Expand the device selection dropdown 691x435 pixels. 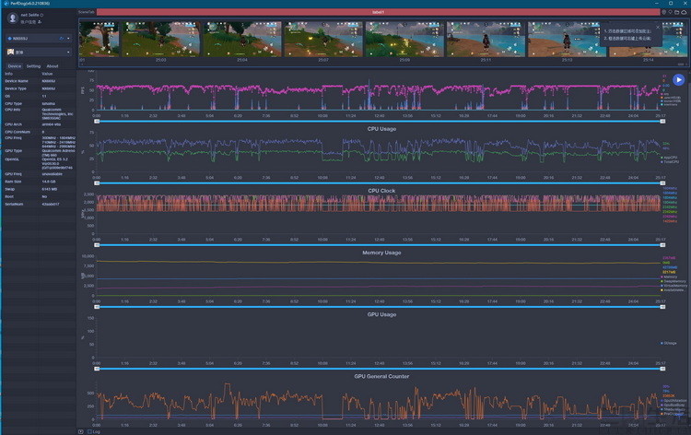pyautogui.click(x=68, y=39)
